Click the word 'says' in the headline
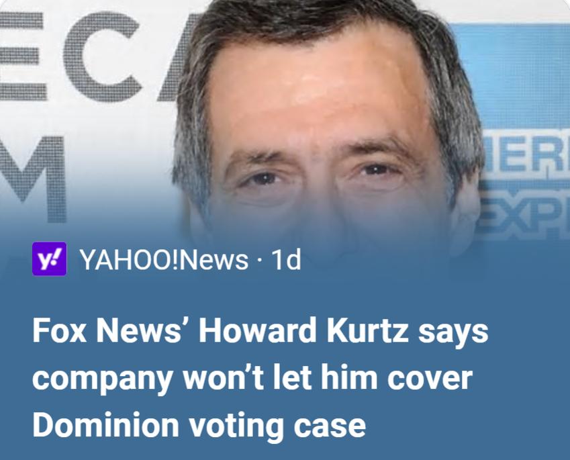Screen dimensions: 570x460 [x=453, y=332]
